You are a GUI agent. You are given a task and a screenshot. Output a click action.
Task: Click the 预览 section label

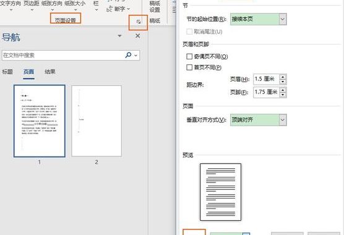188,155
